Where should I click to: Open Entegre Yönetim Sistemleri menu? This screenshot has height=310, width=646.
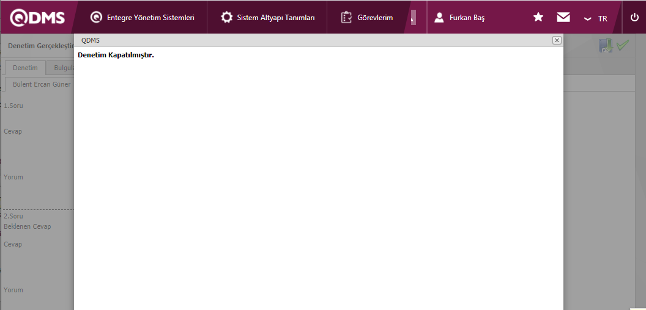142,18
